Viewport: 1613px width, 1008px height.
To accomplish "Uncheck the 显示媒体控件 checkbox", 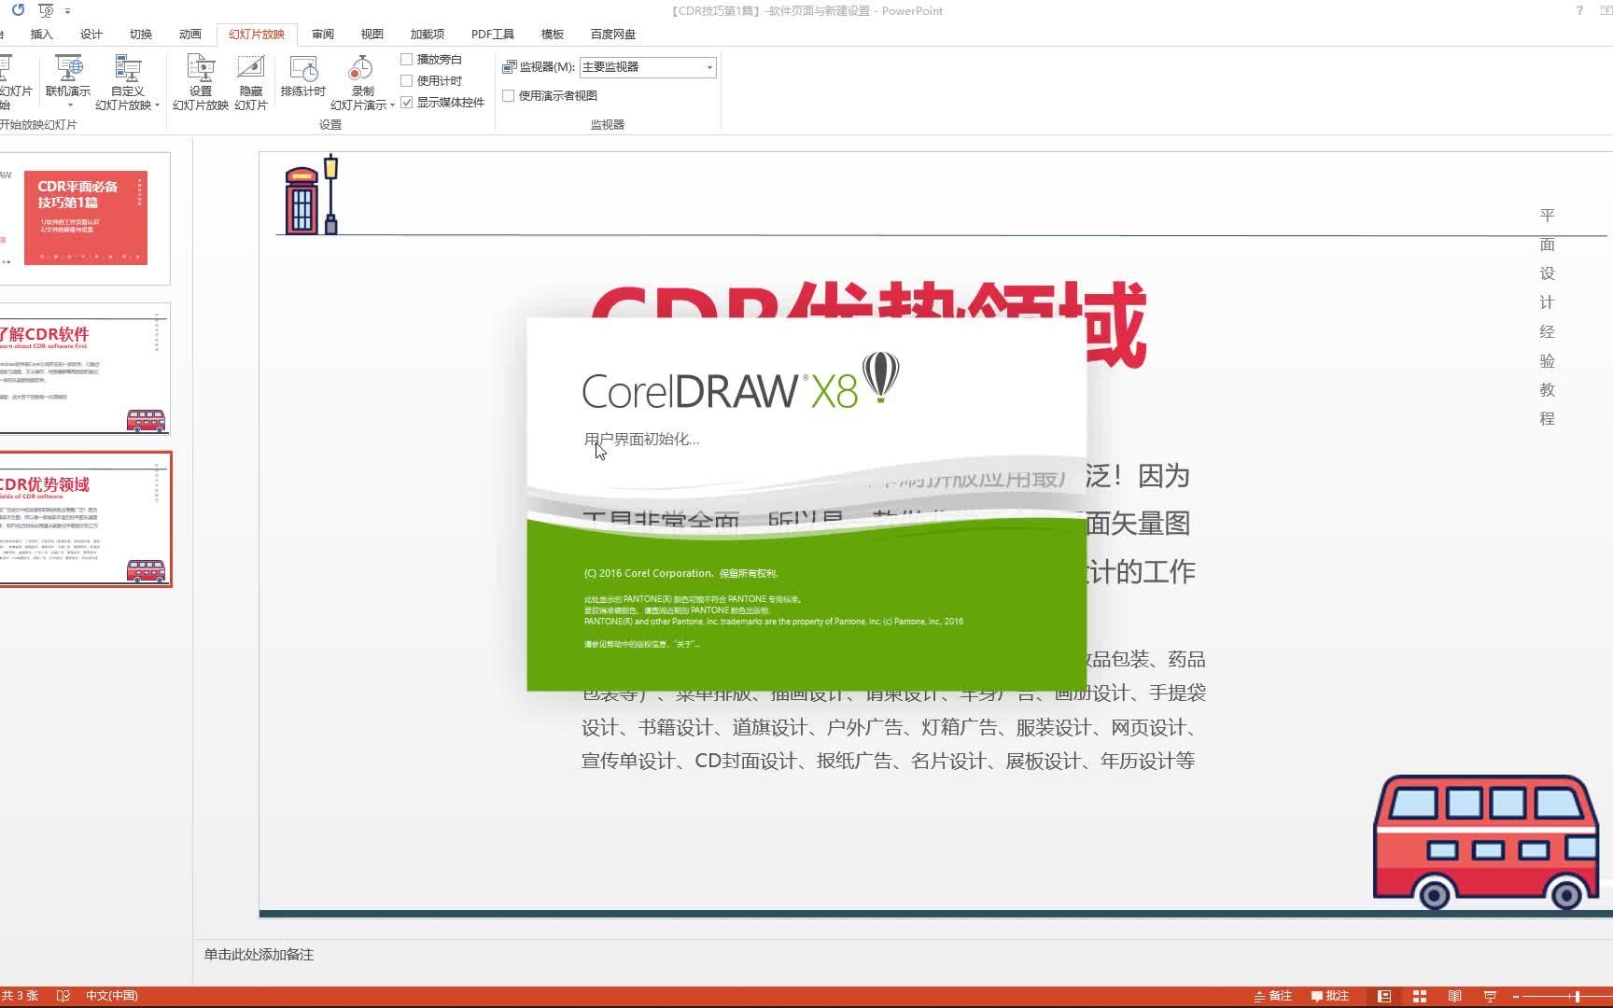I will (407, 102).
